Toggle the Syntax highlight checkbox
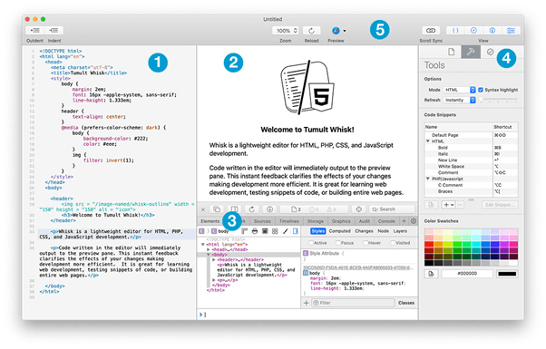The height and width of the screenshot is (349, 546). [x=481, y=90]
